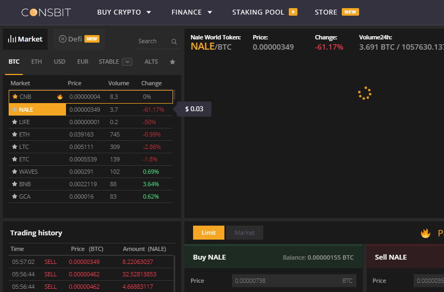Click the trading history scrollbar

click(x=174, y=274)
